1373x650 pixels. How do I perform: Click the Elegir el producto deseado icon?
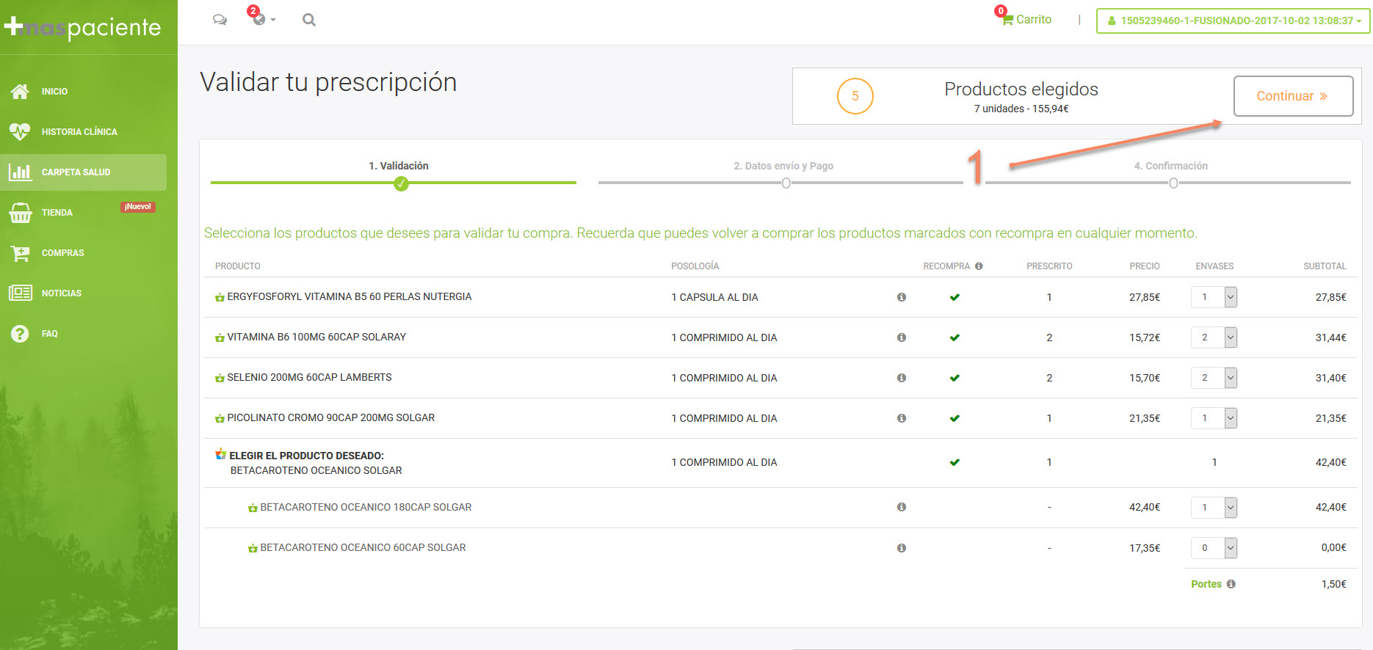pos(220,454)
